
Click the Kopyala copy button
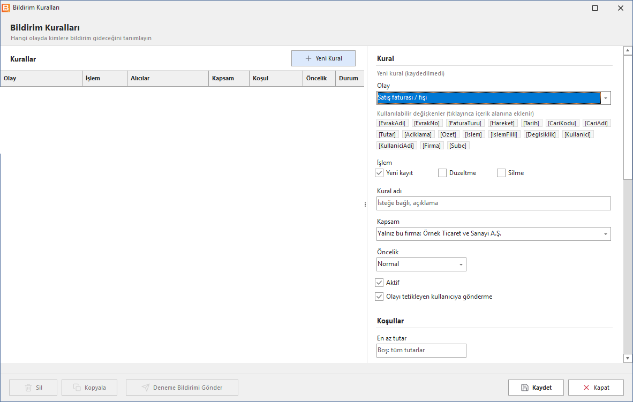tap(89, 388)
